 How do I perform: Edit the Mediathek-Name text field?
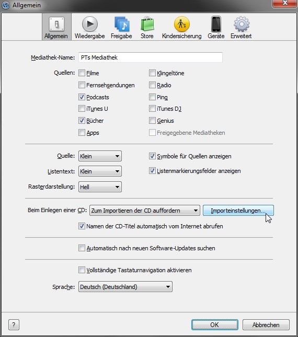coord(150,57)
